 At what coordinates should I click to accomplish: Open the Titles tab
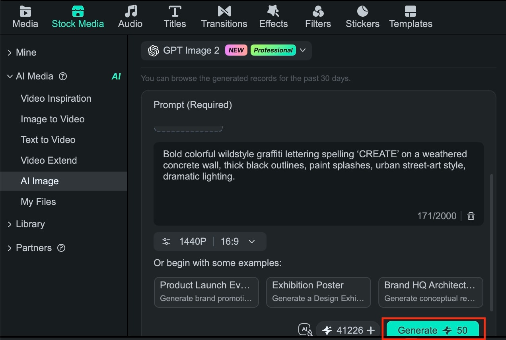(x=175, y=17)
